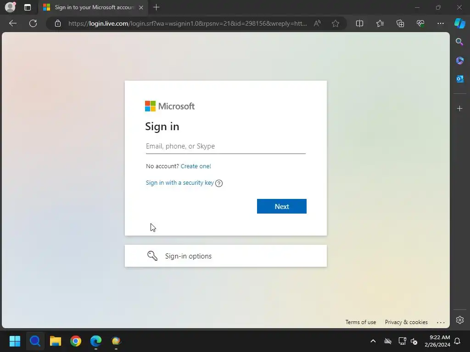This screenshot has width=470, height=352.
Task: Open Settings and more ellipsis menu
Action: click(440, 23)
